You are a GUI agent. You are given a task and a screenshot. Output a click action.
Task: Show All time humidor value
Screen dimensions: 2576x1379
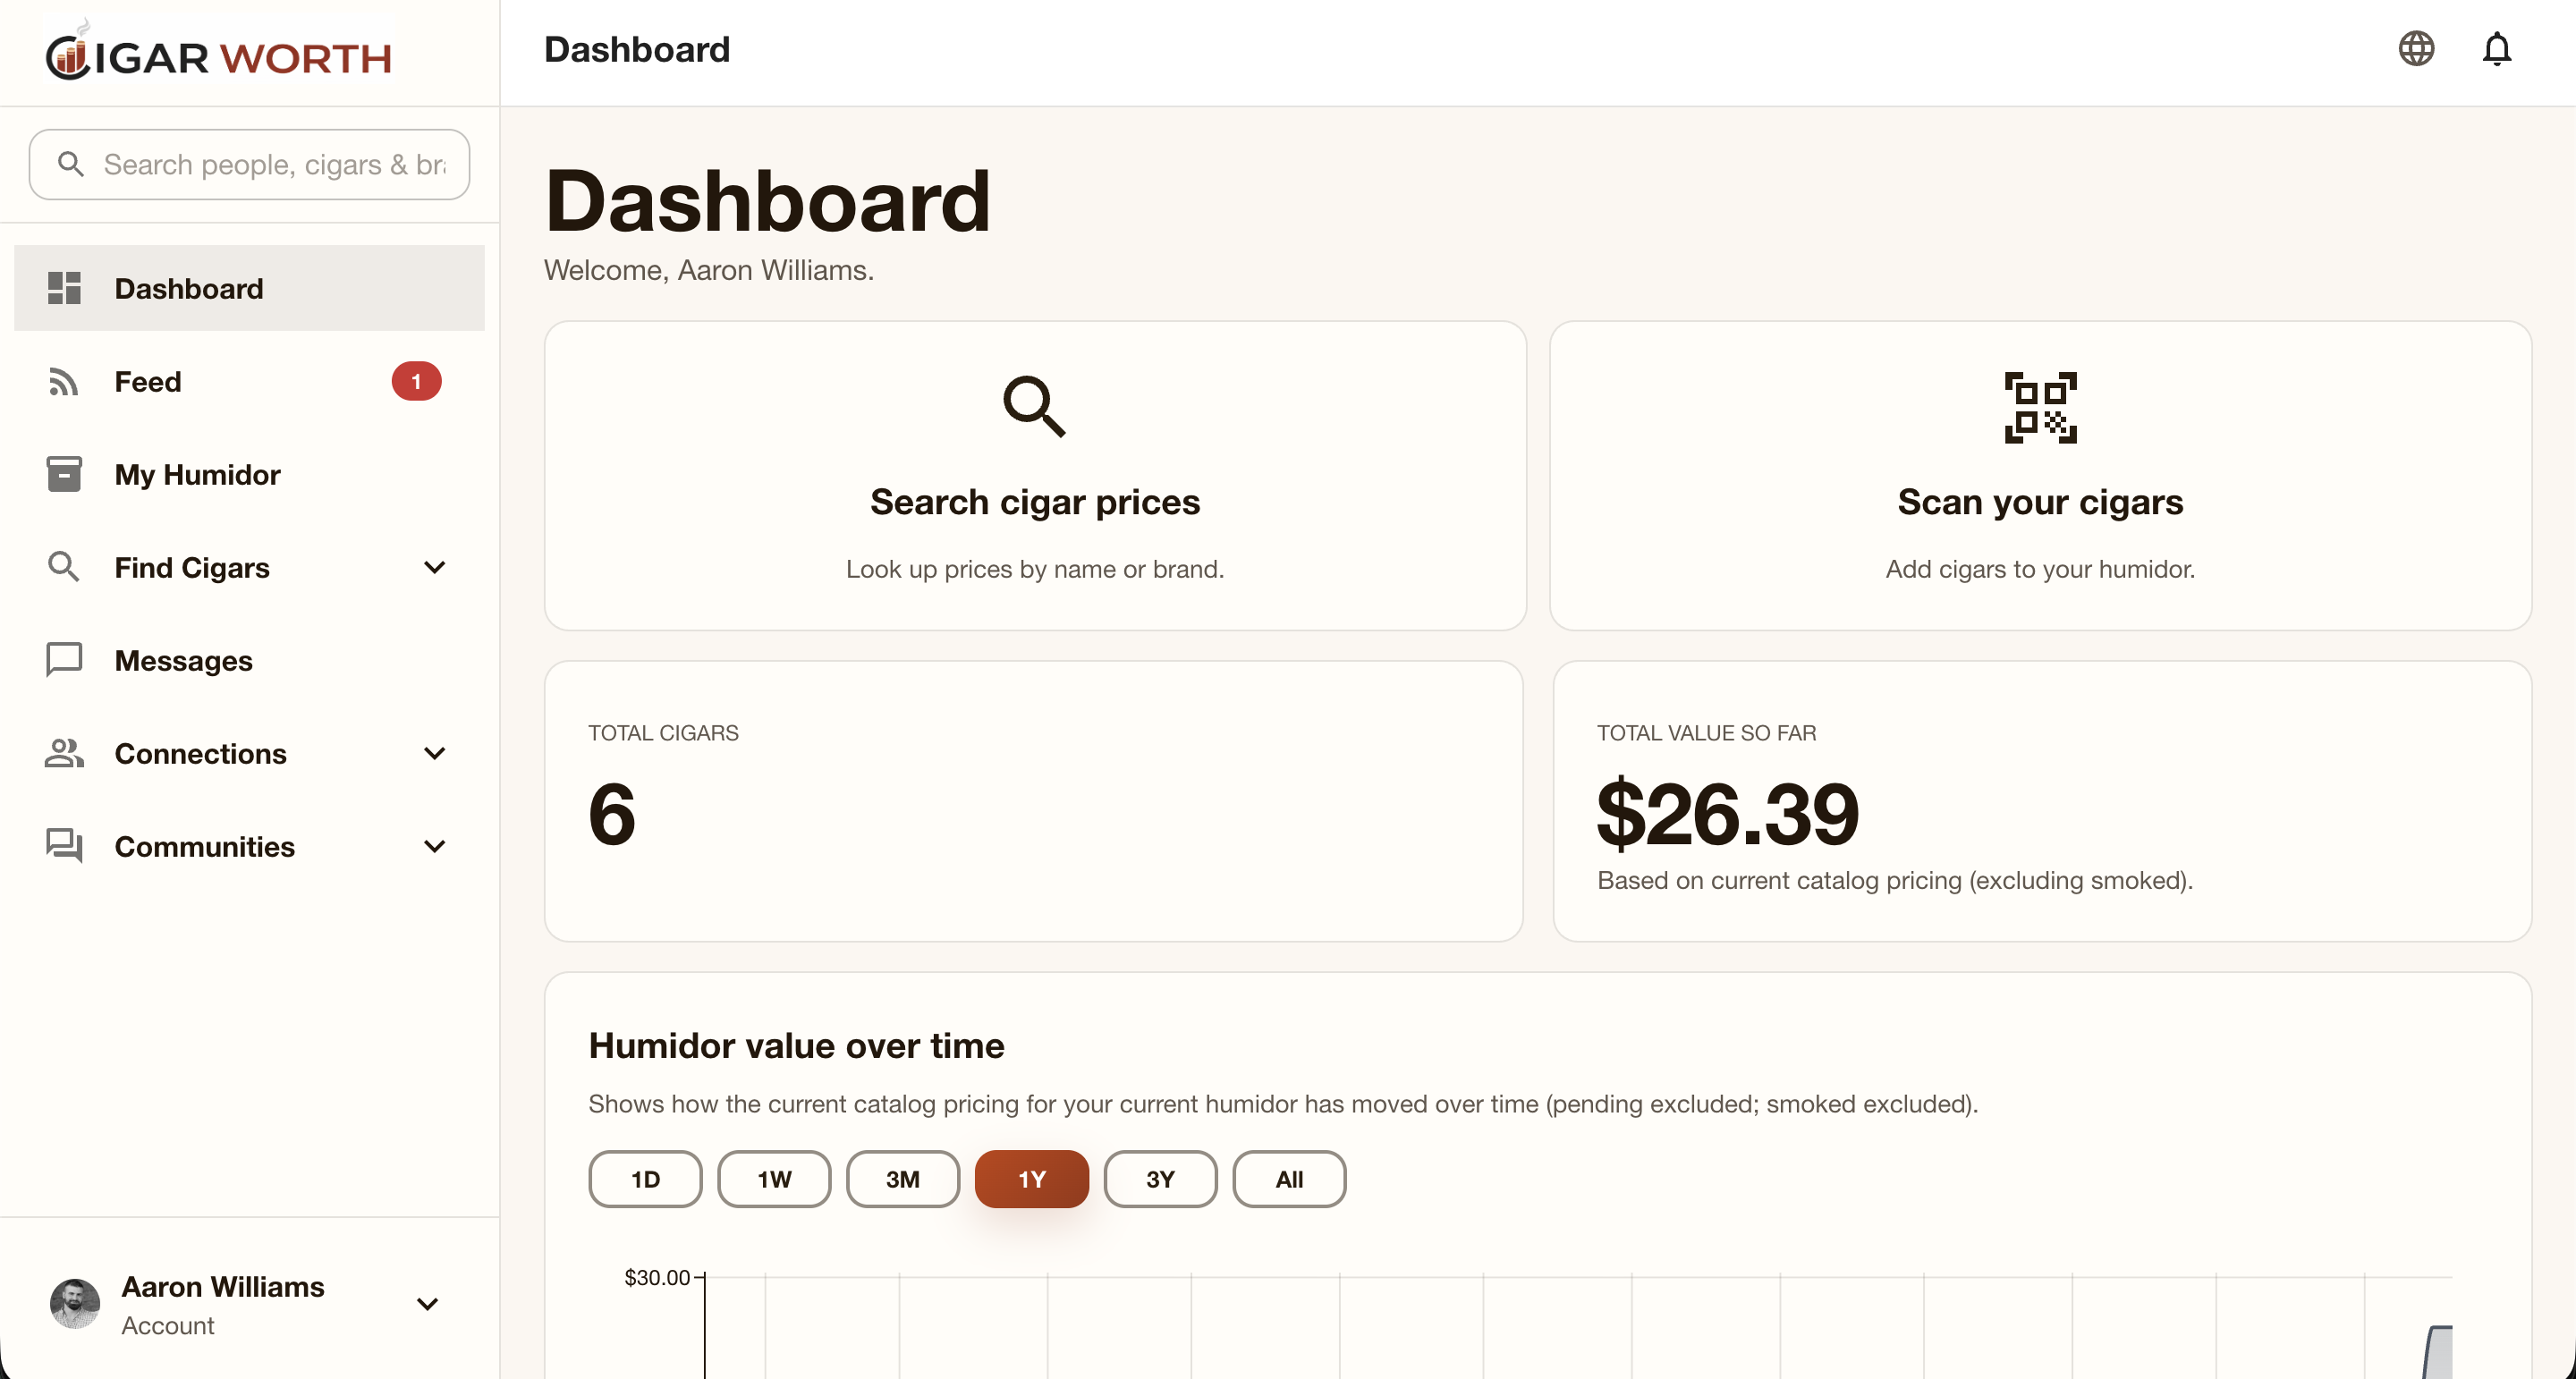(x=1288, y=1179)
